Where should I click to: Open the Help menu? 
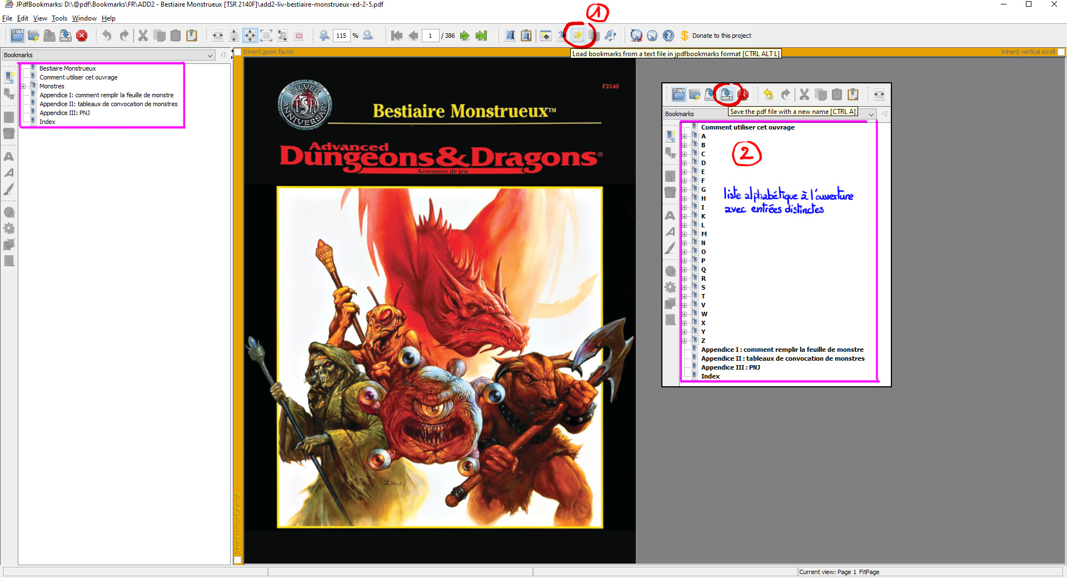click(x=108, y=18)
